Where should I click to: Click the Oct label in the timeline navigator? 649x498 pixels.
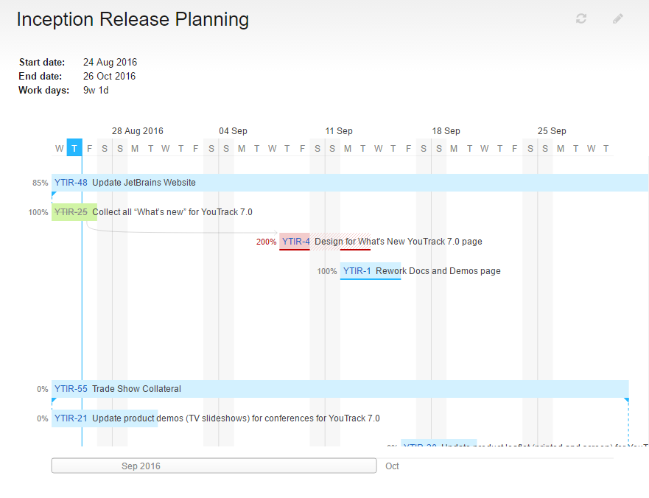pos(392,466)
